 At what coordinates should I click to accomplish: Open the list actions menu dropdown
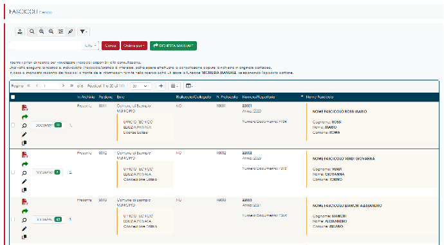(174, 86)
